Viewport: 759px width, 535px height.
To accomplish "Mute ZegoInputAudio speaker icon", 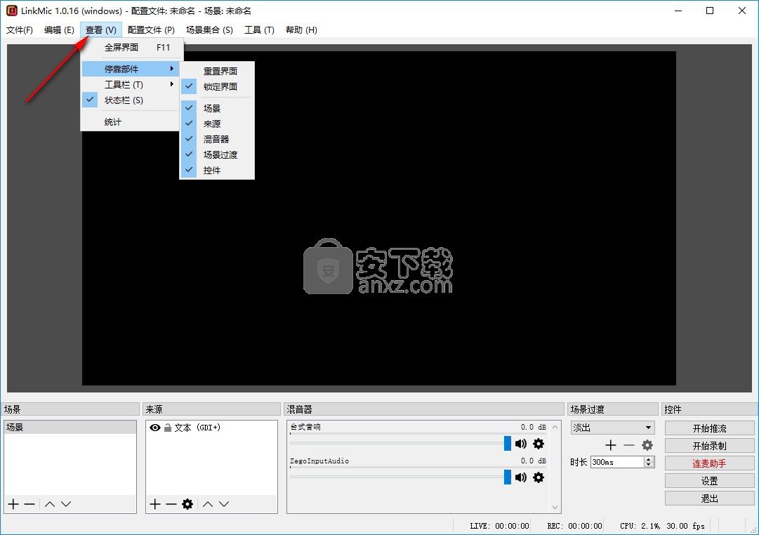I will (x=521, y=477).
